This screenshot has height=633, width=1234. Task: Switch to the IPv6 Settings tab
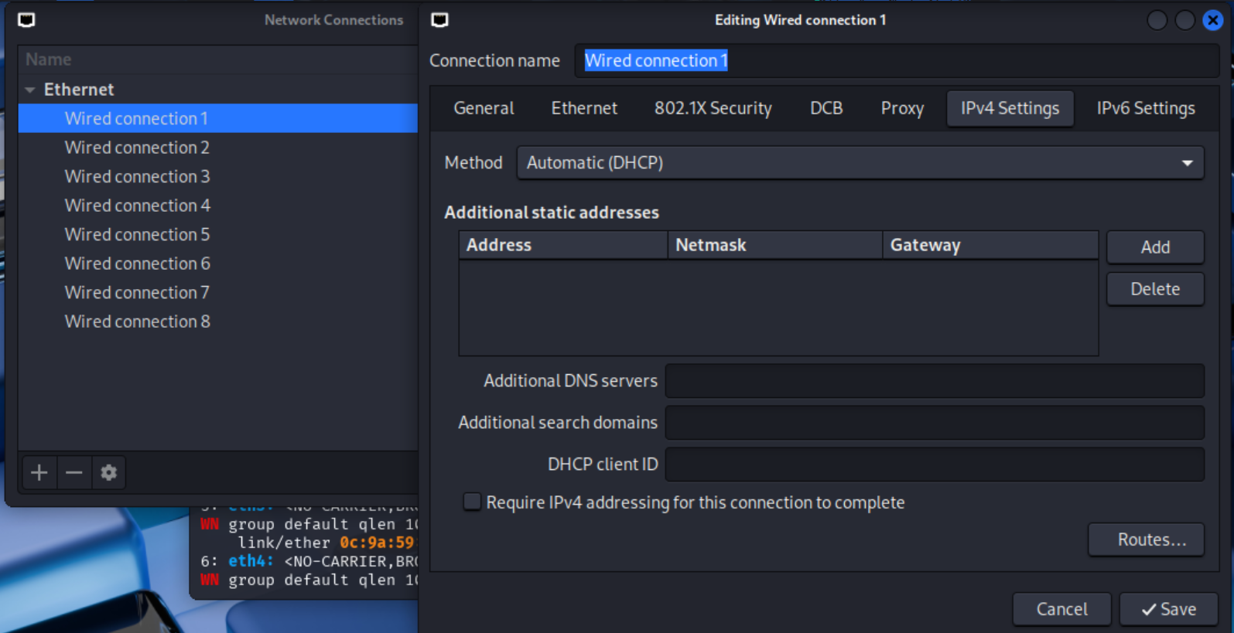tap(1146, 108)
